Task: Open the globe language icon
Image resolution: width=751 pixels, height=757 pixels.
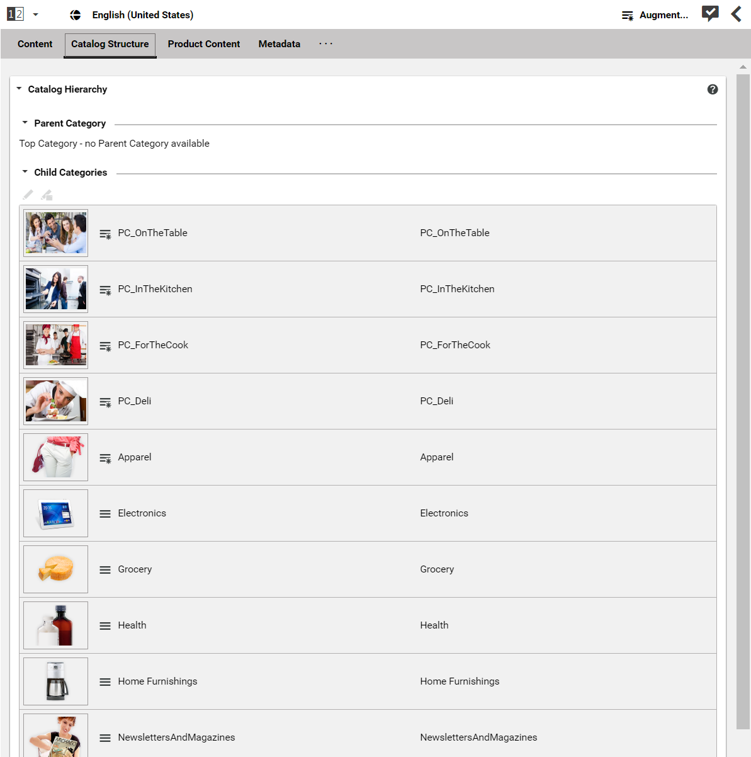Action: 75,14
